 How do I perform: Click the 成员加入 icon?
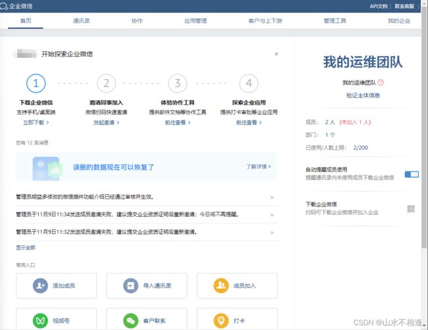[221, 285]
